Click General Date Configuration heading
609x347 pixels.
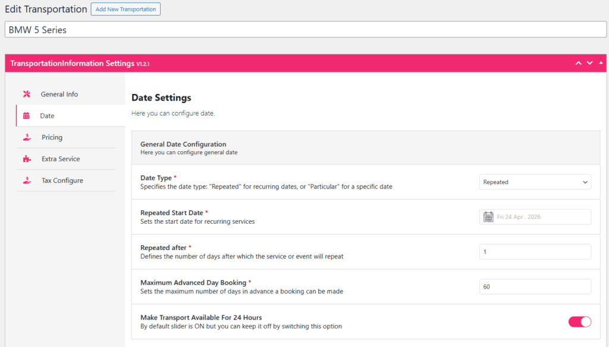click(x=183, y=144)
